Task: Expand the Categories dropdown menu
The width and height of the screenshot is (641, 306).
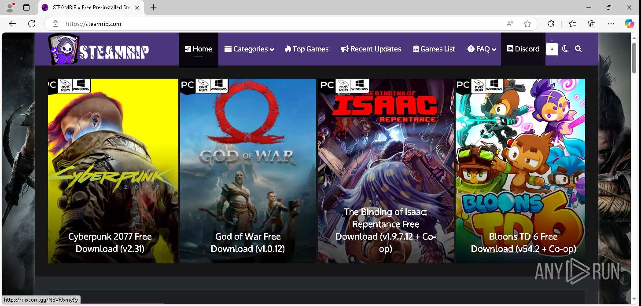Action: (x=249, y=49)
